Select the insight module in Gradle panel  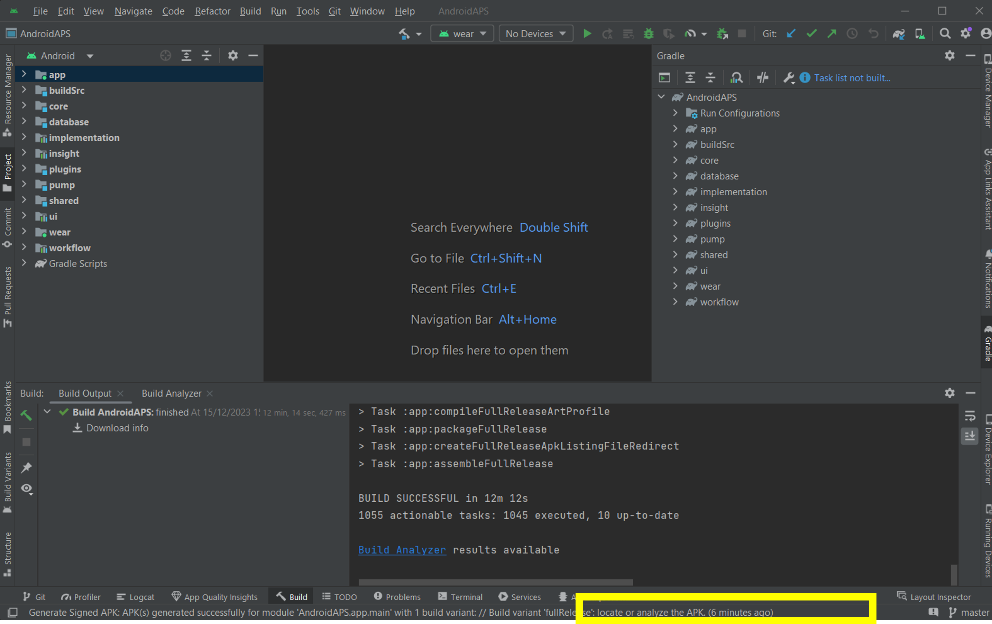[x=714, y=207]
